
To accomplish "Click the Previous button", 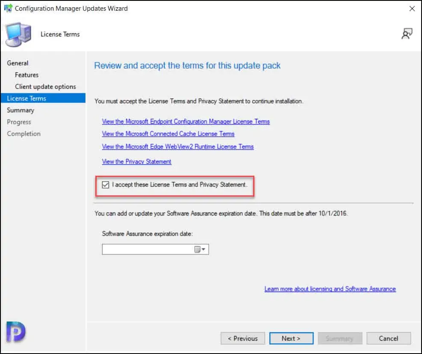I will (243, 338).
